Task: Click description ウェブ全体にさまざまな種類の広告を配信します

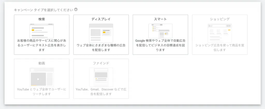Action: [101, 48]
